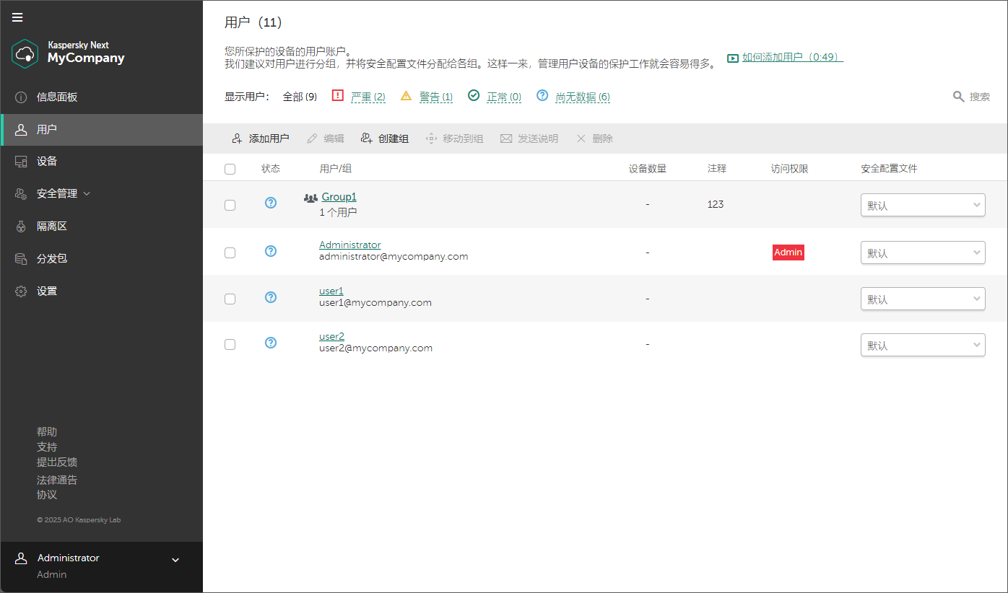Click the 搜索 search icon
Viewport: 1008px width, 593px height.
tap(958, 95)
